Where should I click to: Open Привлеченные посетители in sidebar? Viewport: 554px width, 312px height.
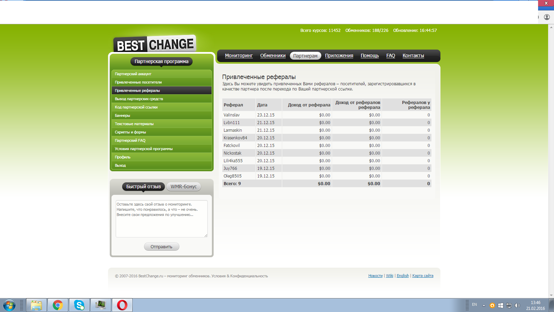click(x=161, y=82)
